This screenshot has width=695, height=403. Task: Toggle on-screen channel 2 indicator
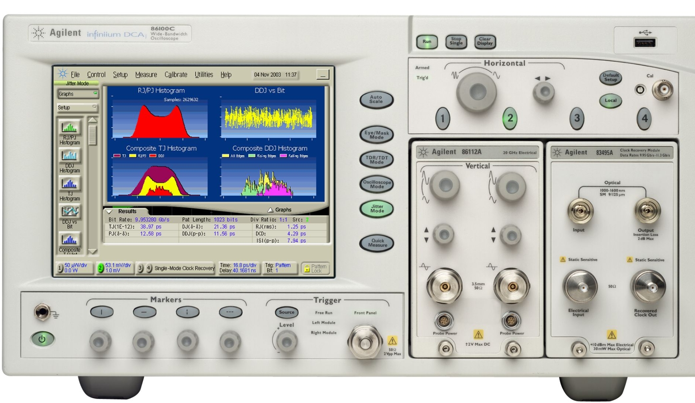click(100, 268)
